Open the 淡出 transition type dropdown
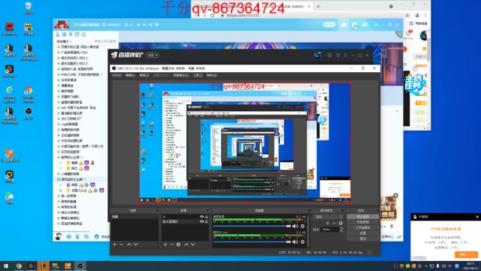481x271 pixels. pos(328,217)
